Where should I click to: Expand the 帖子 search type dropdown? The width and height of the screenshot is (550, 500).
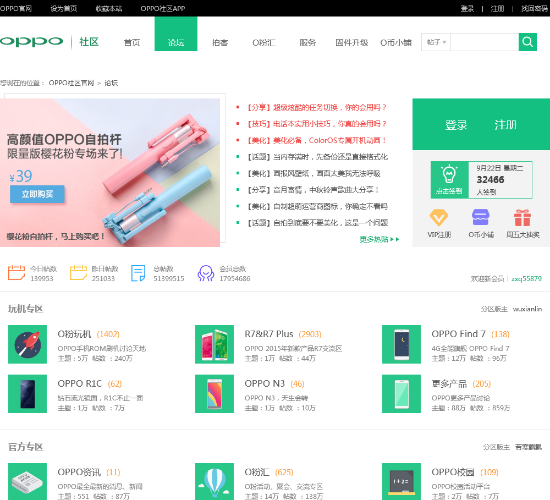click(x=436, y=42)
